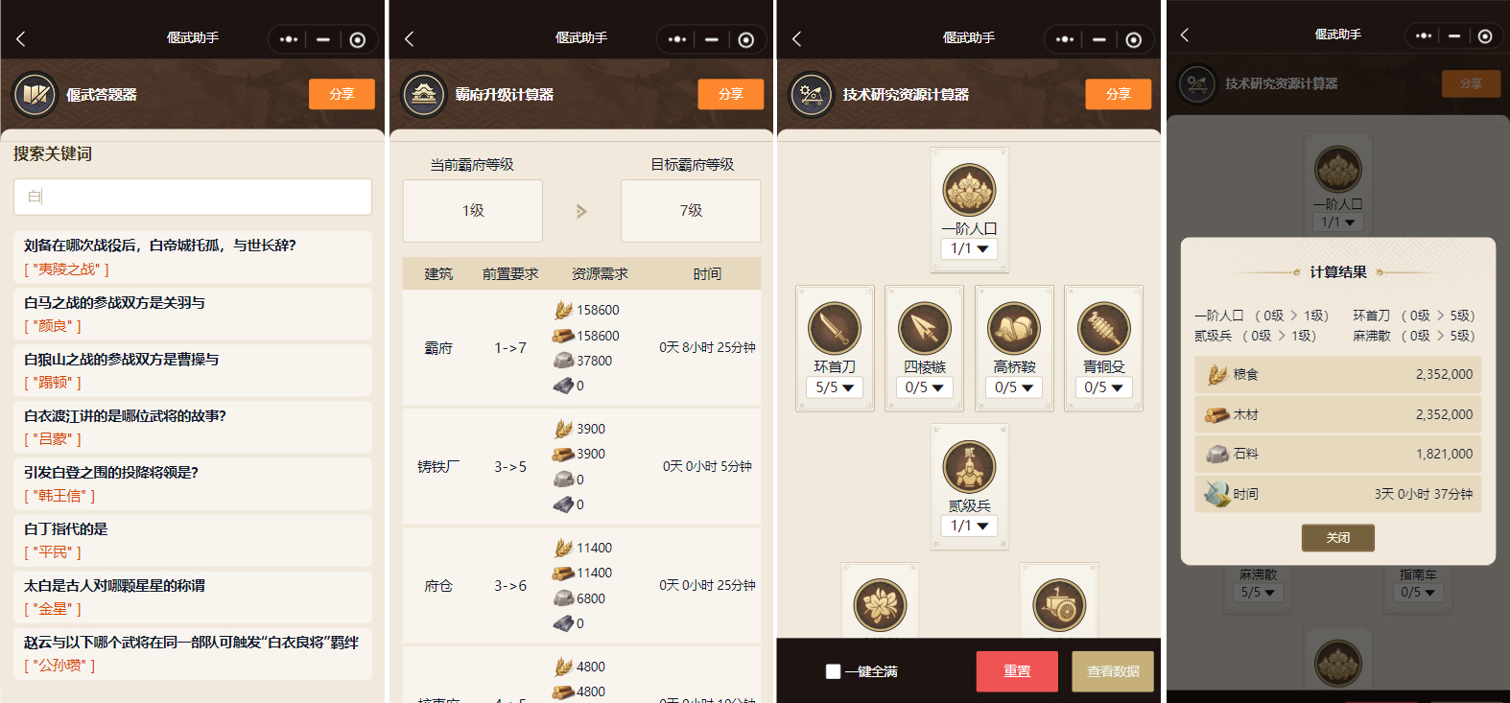Image resolution: width=1510 pixels, height=703 pixels.
Task: Click the red 重置 button
Action: click(1017, 671)
